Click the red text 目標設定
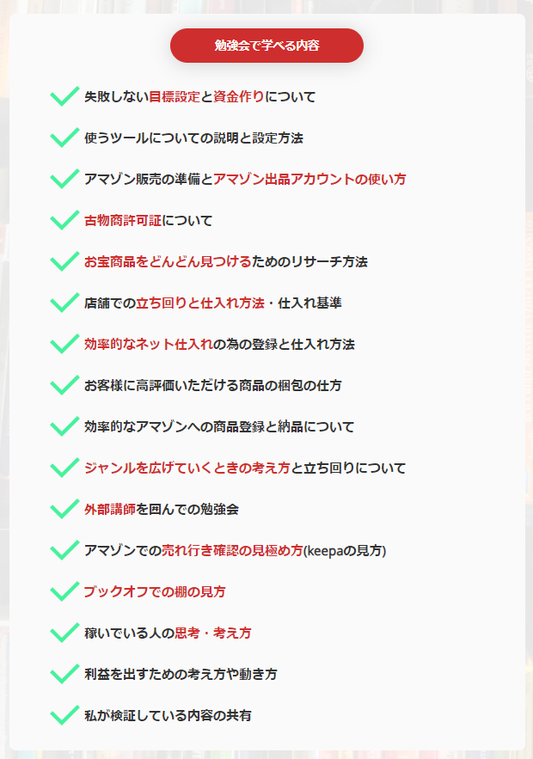 [x=175, y=97]
